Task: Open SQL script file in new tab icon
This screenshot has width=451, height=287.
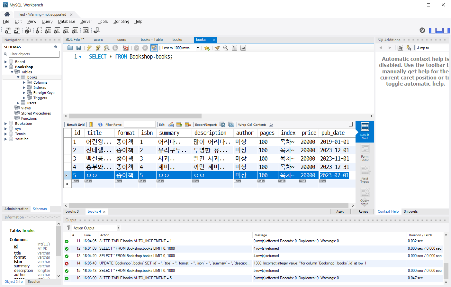Action: tap(17, 30)
